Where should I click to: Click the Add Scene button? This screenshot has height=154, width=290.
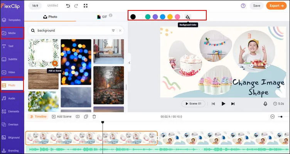62,117
